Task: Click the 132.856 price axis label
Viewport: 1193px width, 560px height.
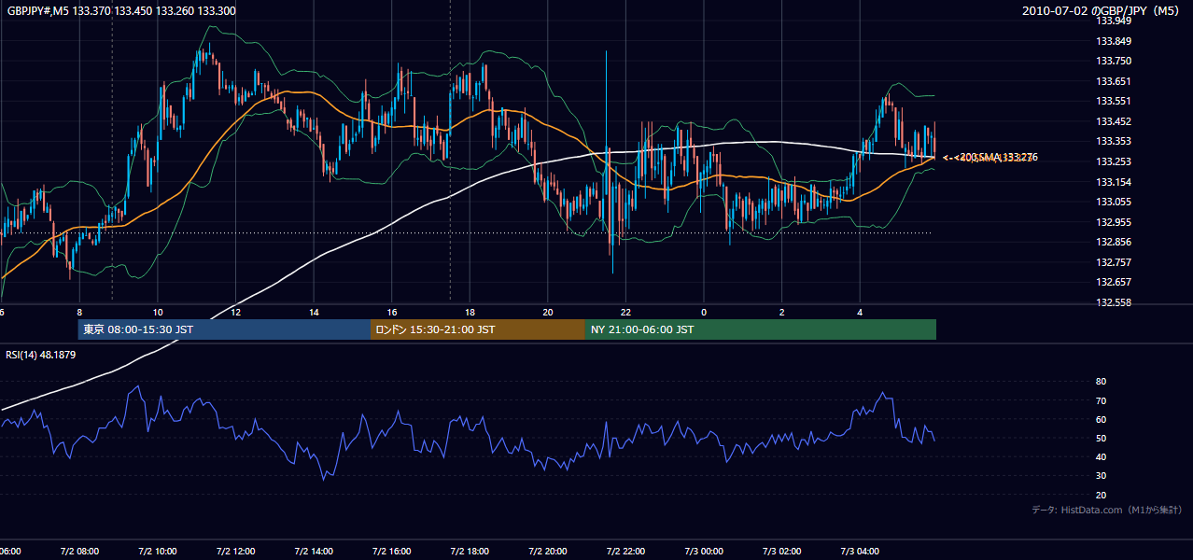Action: click(x=1114, y=242)
